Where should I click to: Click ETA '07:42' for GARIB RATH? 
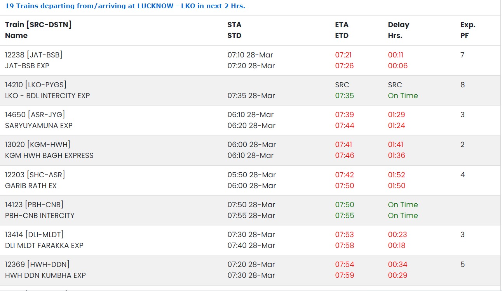(x=344, y=175)
